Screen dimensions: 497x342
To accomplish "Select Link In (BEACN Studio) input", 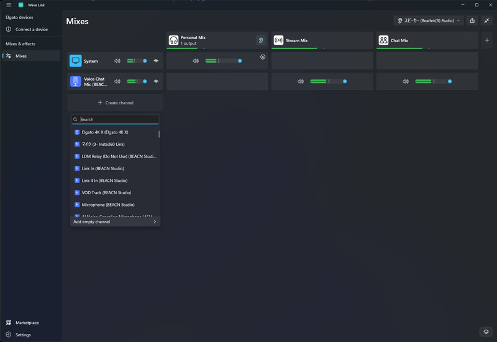I will 115,168.
